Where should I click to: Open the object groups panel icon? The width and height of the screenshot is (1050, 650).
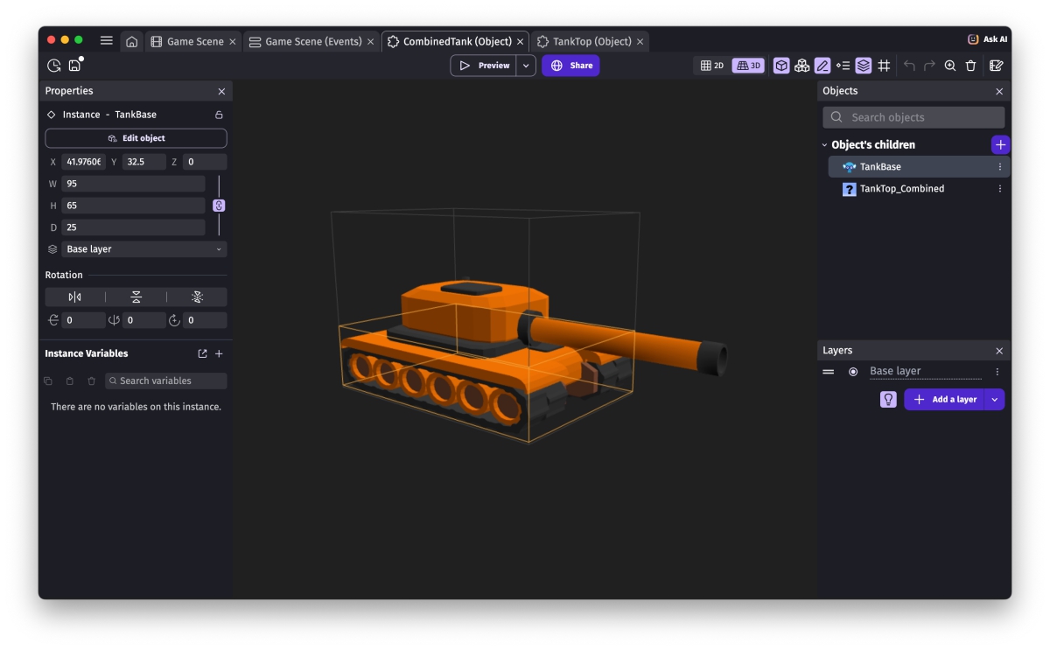click(x=801, y=66)
